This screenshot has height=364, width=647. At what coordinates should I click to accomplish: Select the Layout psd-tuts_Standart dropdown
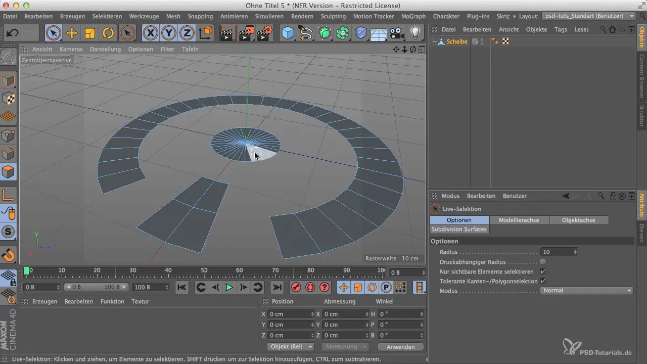tap(588, 16)
